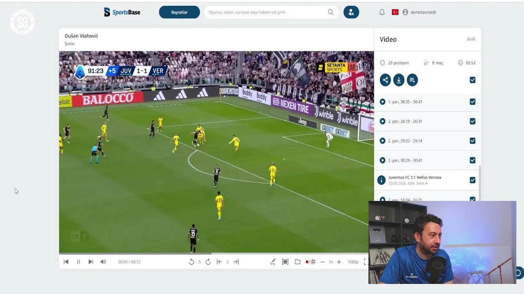Click the 1x playback speed value
Image resolution: width=524 pixels, height=294 pixels.
click(x=331, y=262)
